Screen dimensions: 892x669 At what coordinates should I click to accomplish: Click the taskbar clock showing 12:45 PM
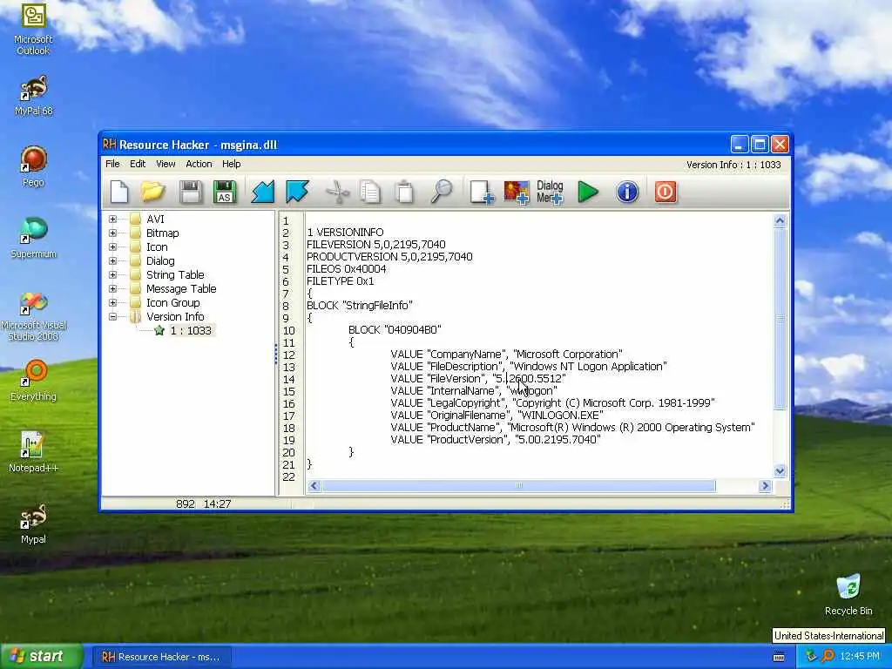860,657
